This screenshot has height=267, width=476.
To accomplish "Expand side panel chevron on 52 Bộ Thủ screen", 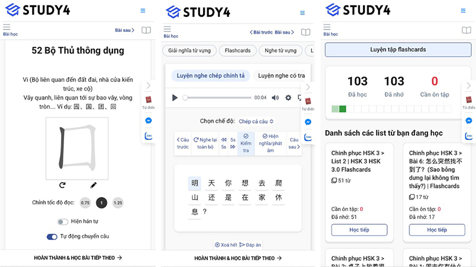I will pyautogui.click(x=149, y=86).
